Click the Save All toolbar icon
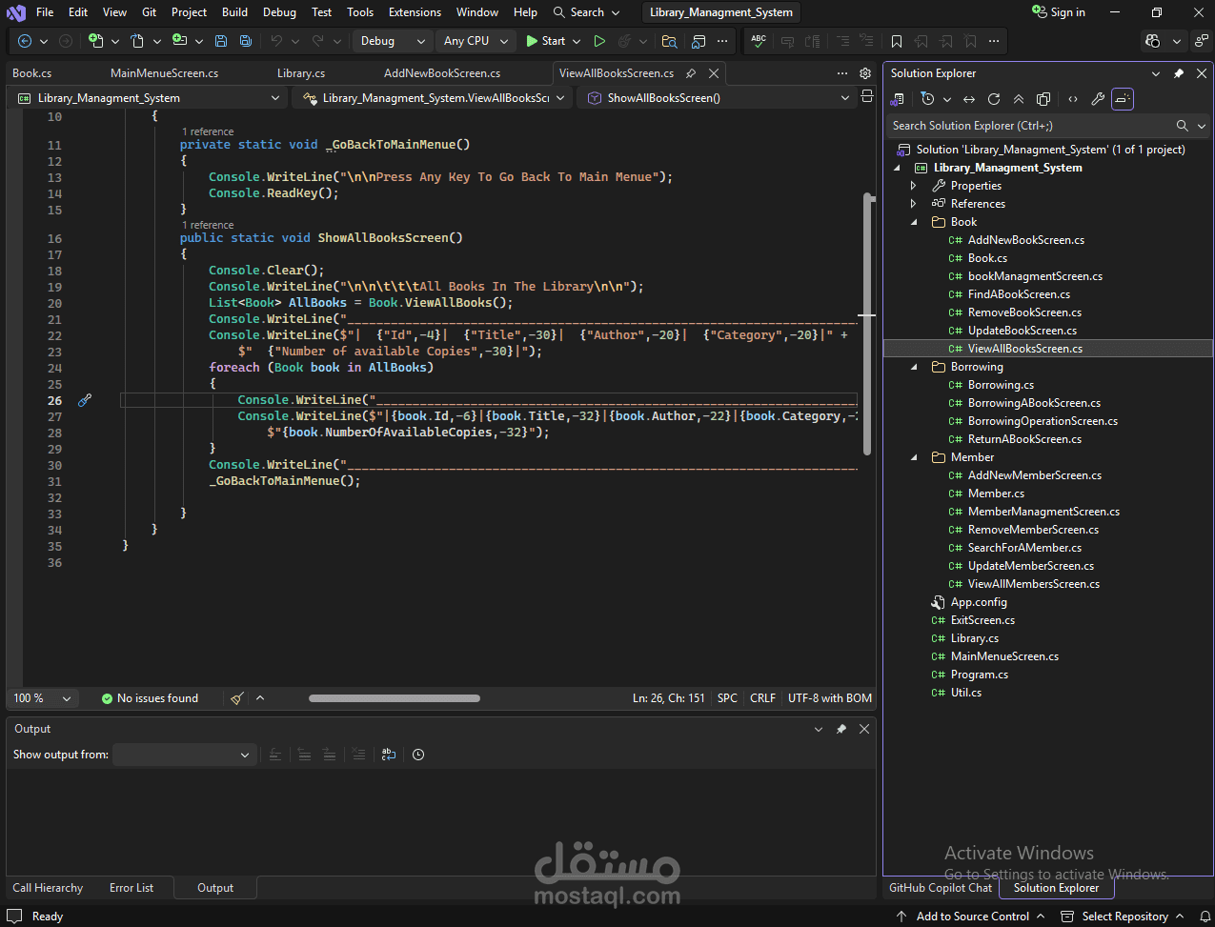The width and height of the screenshot is (1215, 927). coord(246,41)
